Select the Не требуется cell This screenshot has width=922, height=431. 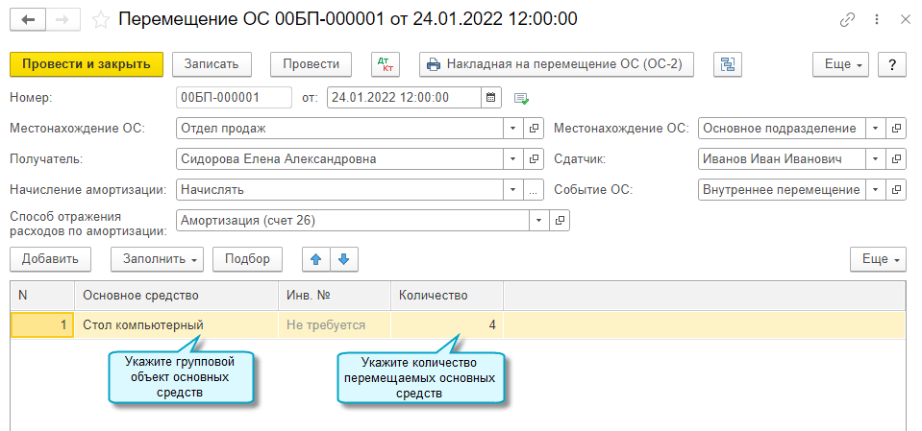(335, 324)
